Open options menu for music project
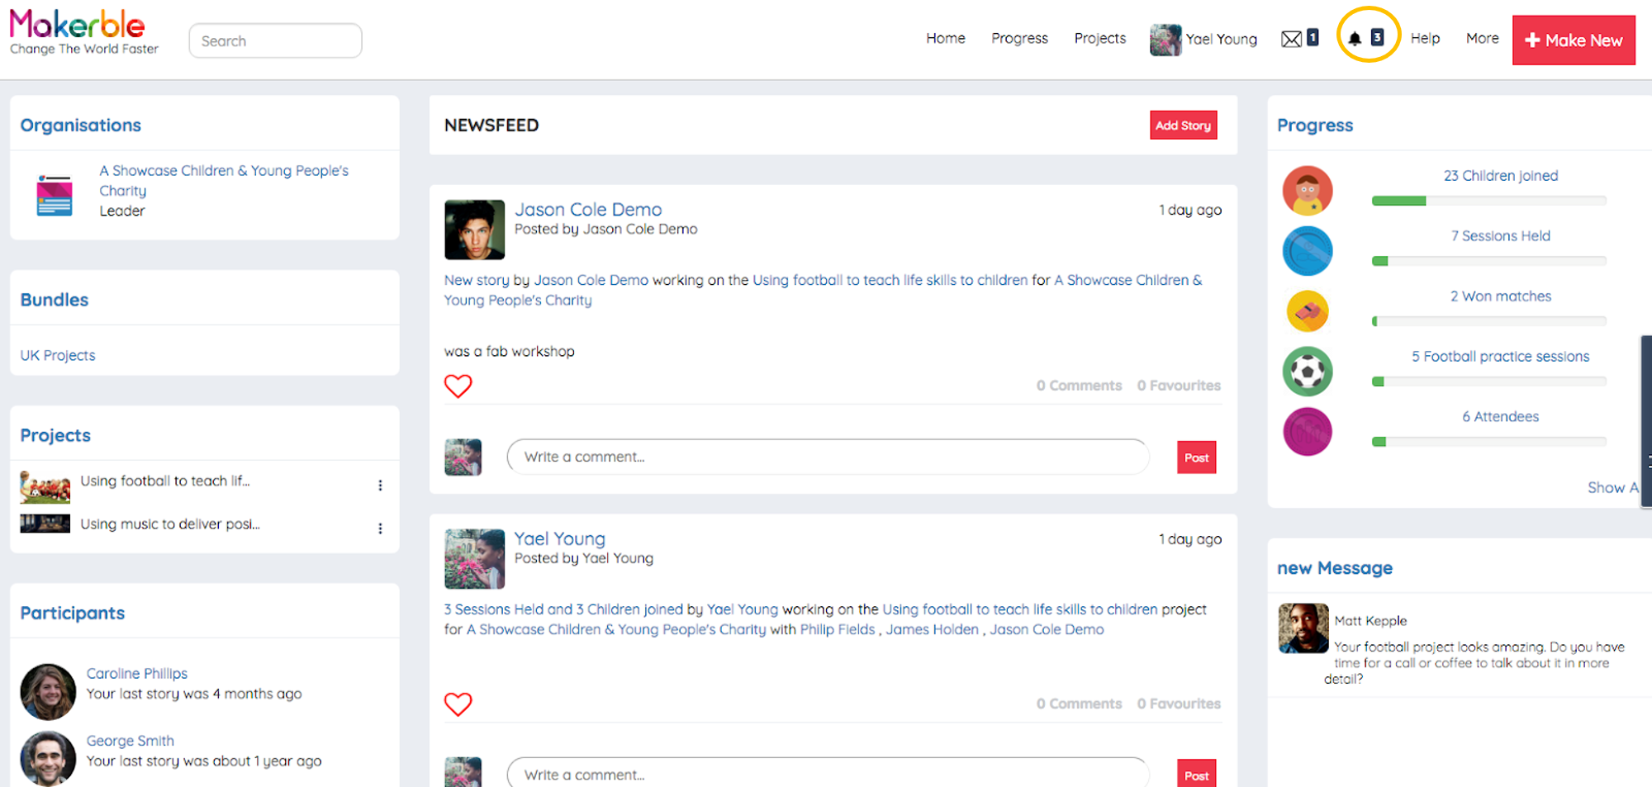Image resolution: width=1652 pixels, height=787 pixels. (x=380, y=529)
